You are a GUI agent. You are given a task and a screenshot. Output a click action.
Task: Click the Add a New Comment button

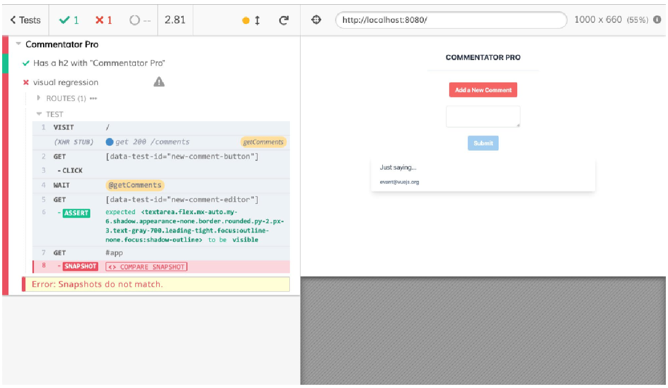tap(483, 90)
